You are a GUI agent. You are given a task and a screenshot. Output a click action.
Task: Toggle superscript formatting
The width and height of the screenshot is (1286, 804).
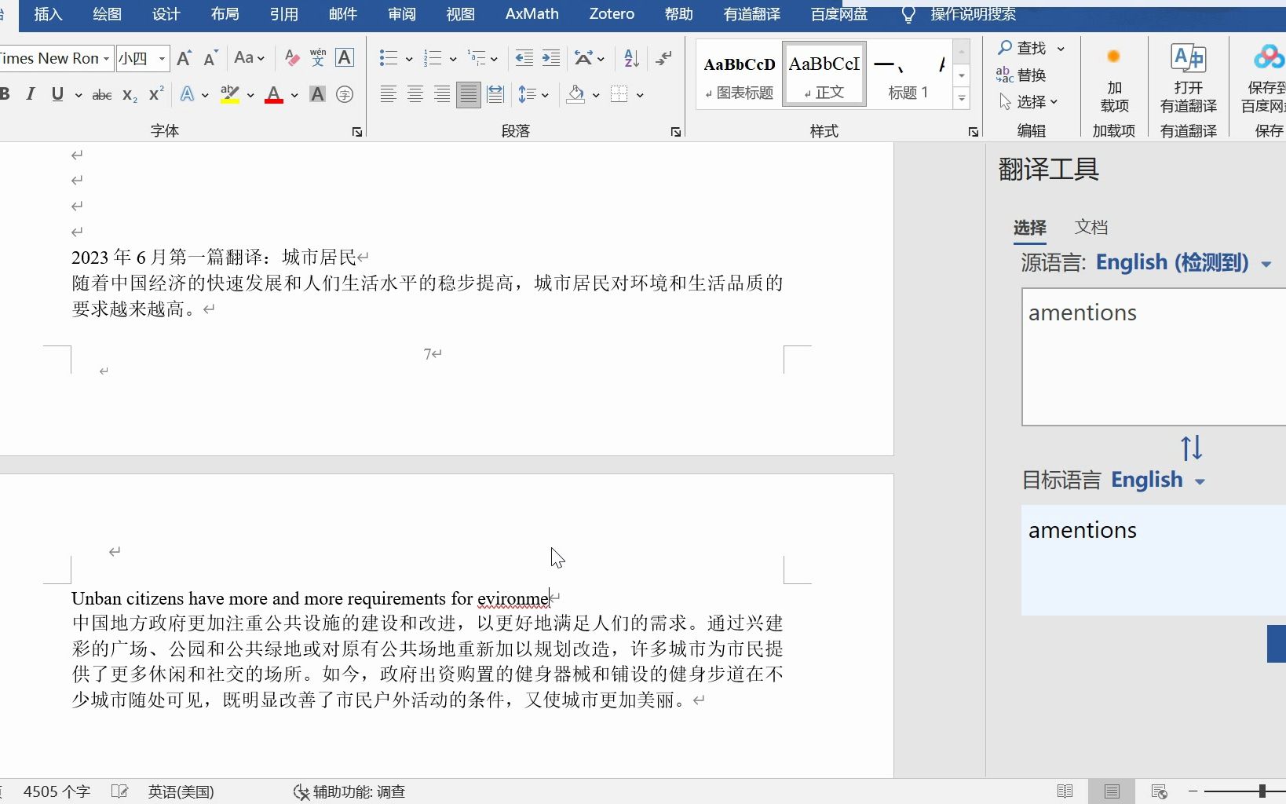(156, 94)
